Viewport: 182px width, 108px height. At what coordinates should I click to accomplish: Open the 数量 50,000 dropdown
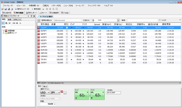[55, 104]
